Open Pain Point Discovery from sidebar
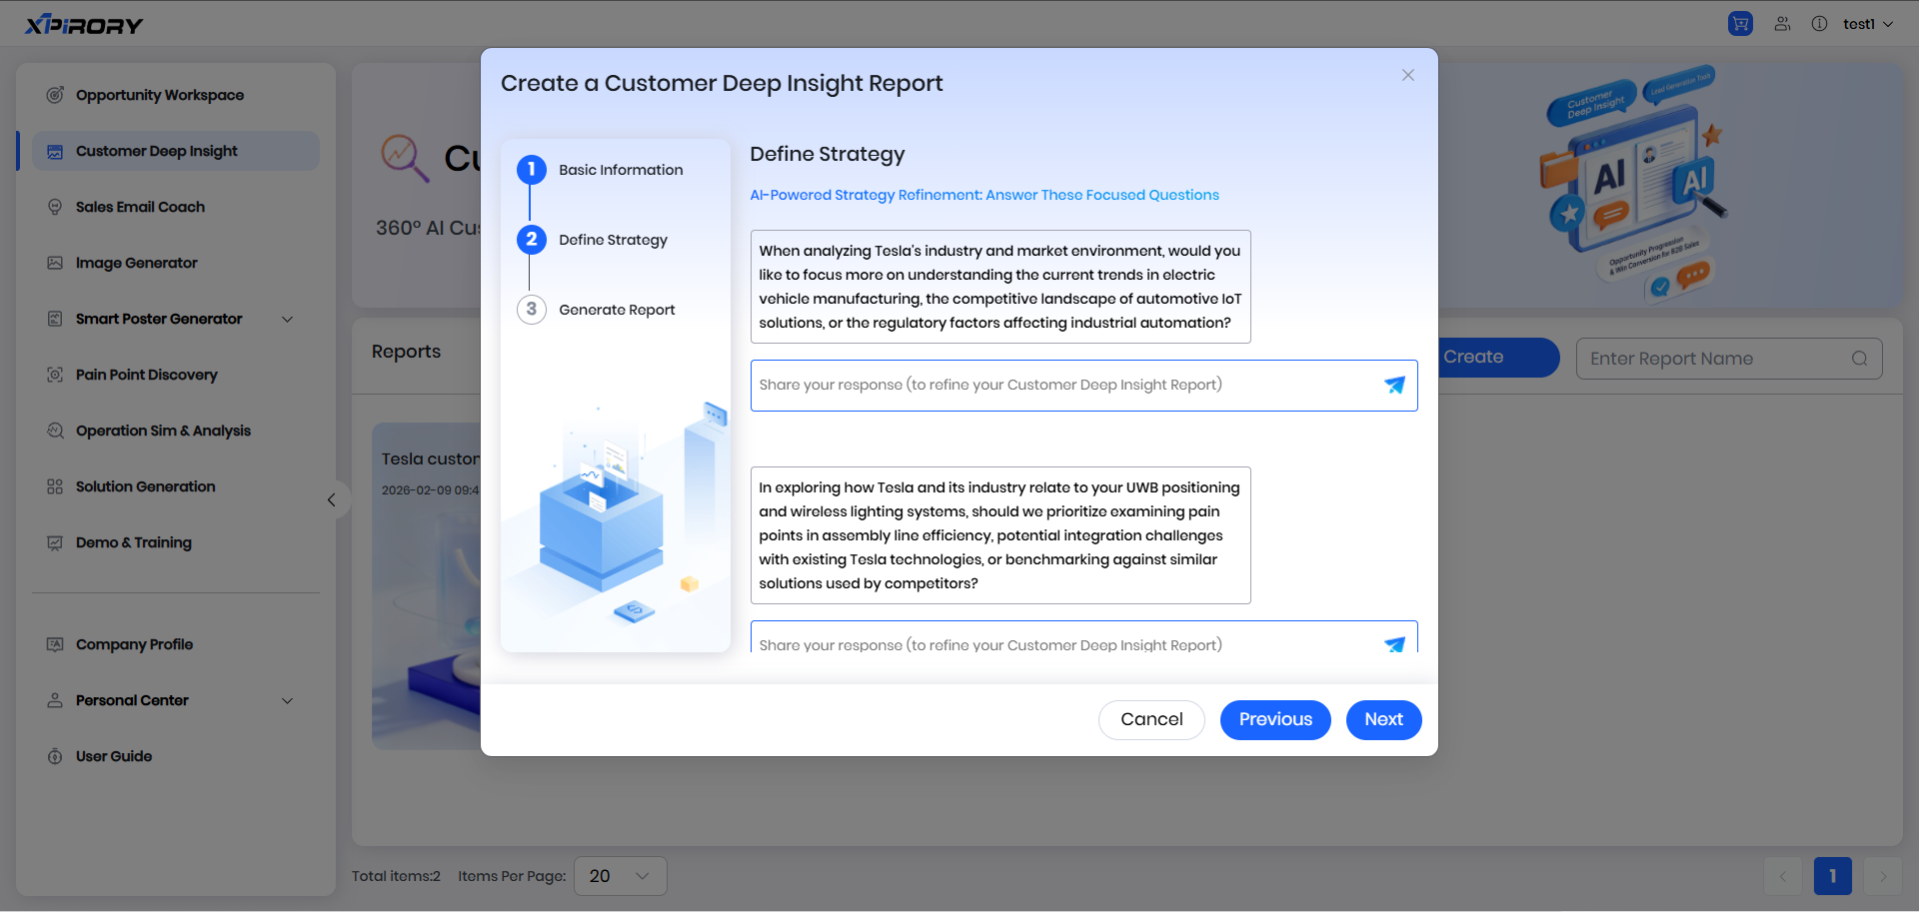The width and height of the screenshot is (1919, 912). (x=146, y=375)
